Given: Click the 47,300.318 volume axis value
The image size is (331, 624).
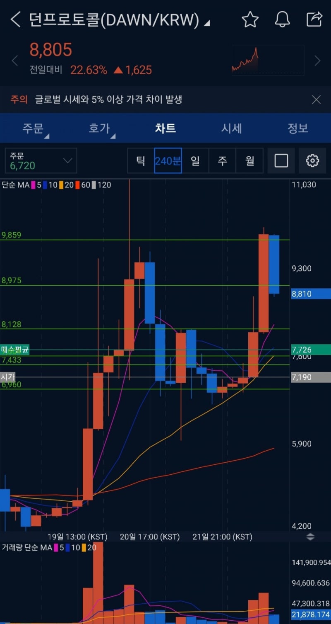Looking at the screenshot, I should pyautogui.click(x=311, y=603).
